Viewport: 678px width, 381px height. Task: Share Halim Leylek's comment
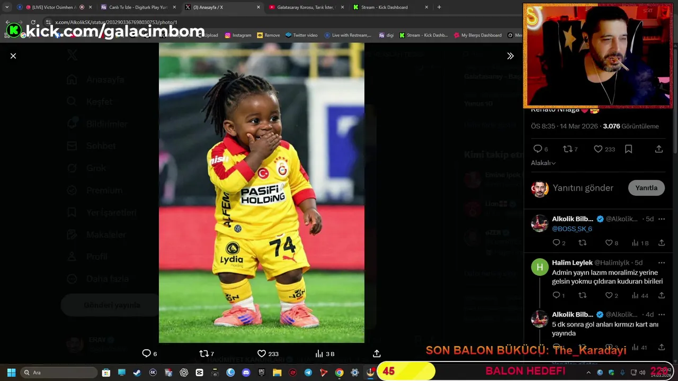(x=661, y=295)
